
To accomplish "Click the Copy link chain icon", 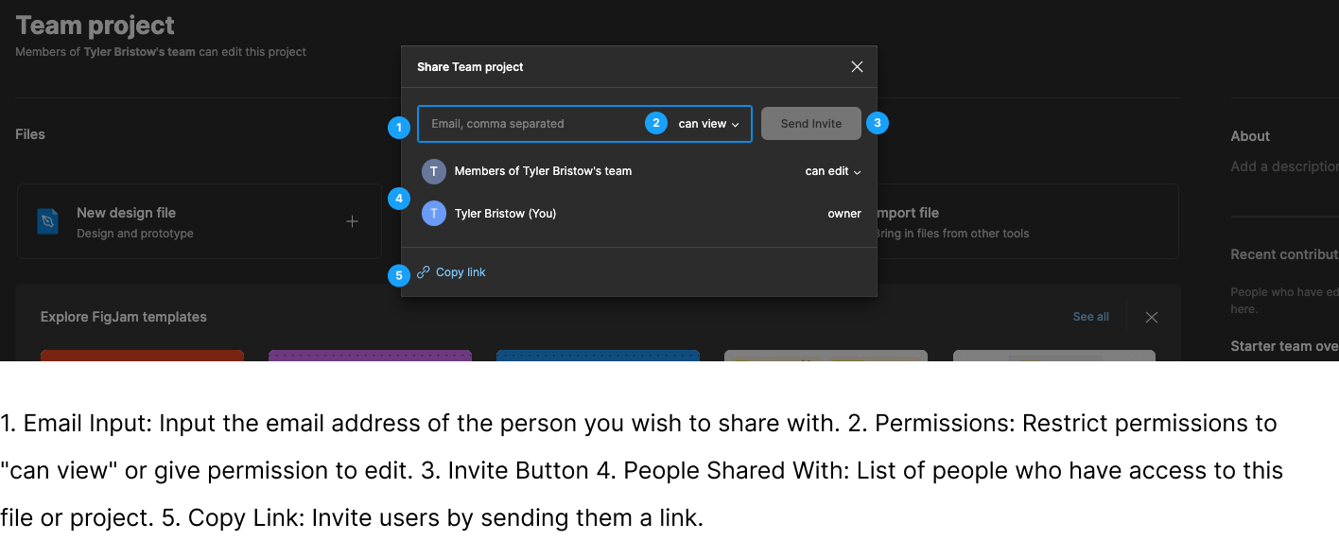I will (x=424, y=272).
